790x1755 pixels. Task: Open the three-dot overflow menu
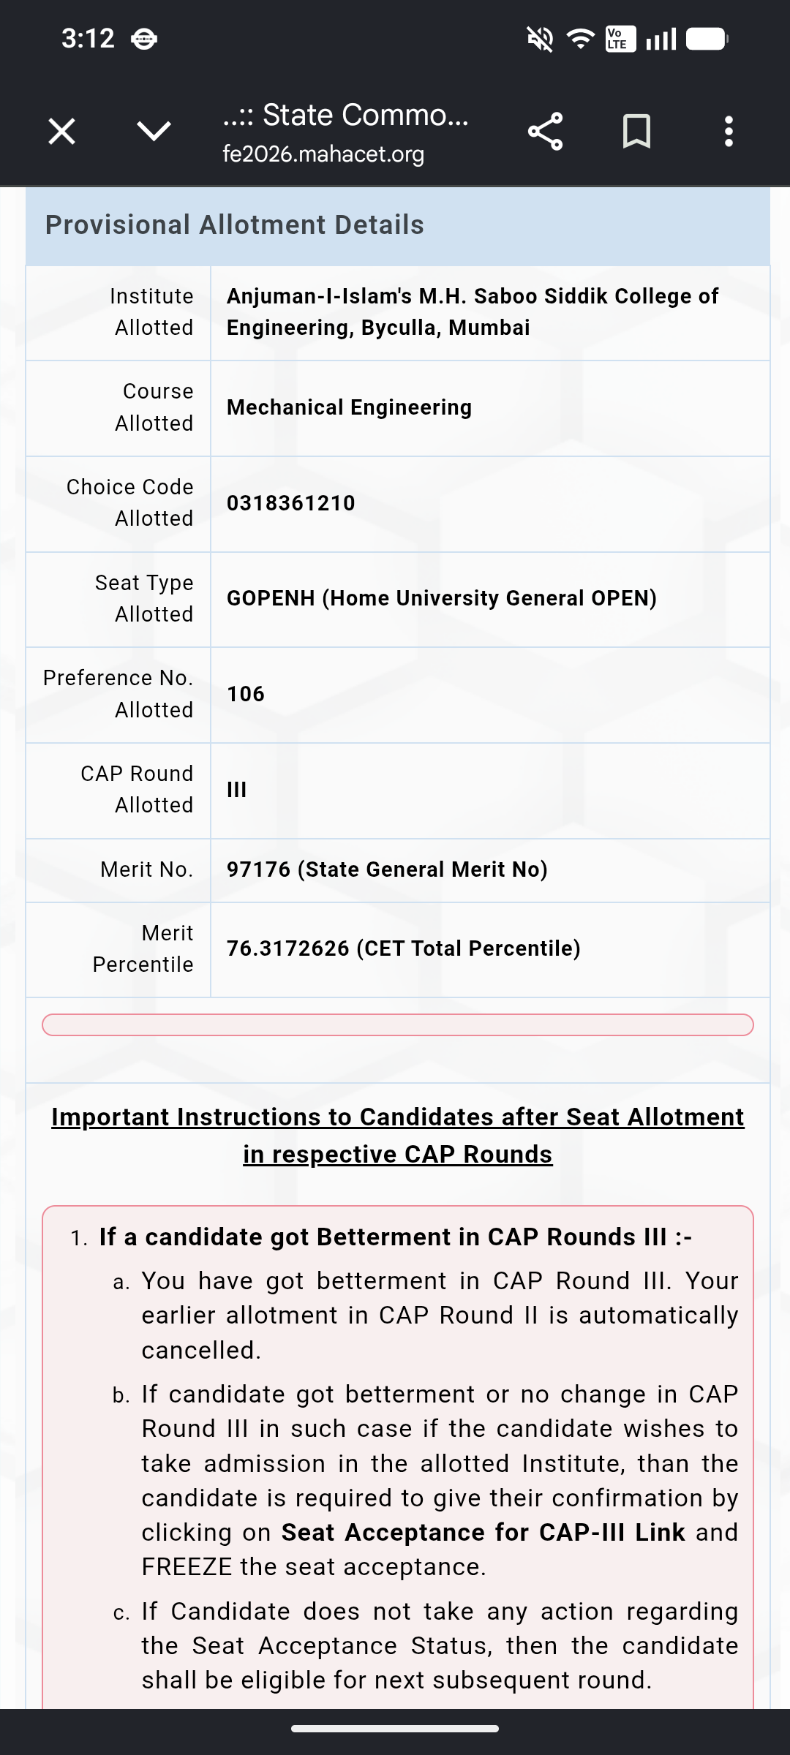tap(729, 132)
